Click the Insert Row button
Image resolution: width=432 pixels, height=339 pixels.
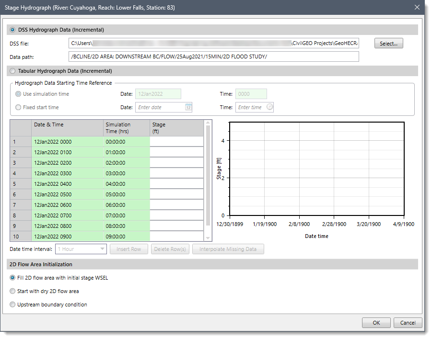[128, 249]
